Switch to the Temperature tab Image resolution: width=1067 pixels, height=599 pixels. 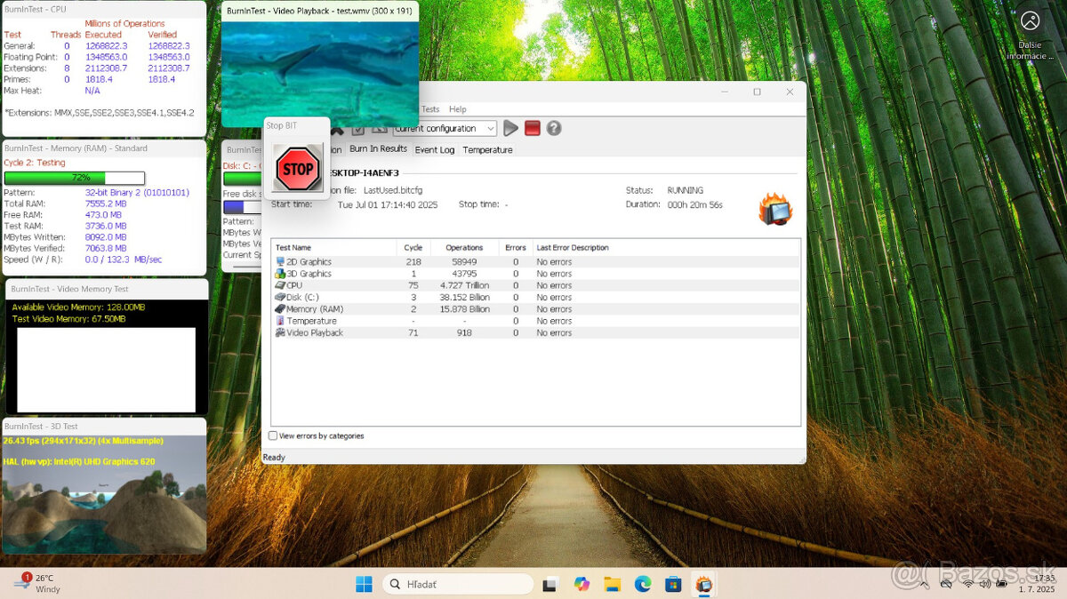(487, 149)
